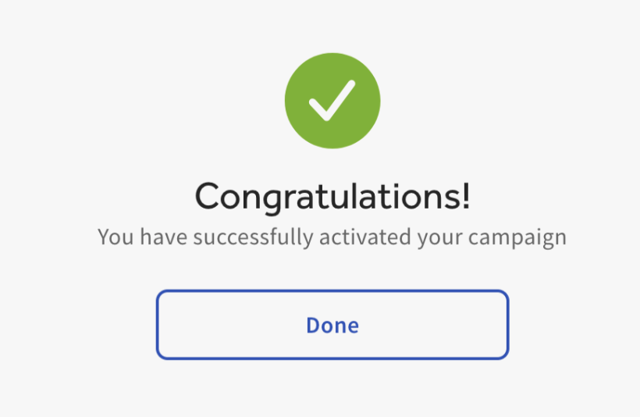Click the round green tick icon

click(332, 101)
